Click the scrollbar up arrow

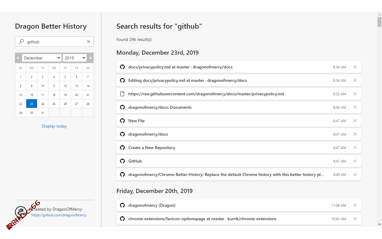379,14
